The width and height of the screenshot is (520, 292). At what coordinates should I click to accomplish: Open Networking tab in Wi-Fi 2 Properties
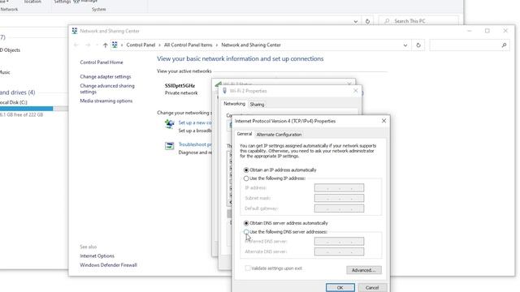point(234,104)
